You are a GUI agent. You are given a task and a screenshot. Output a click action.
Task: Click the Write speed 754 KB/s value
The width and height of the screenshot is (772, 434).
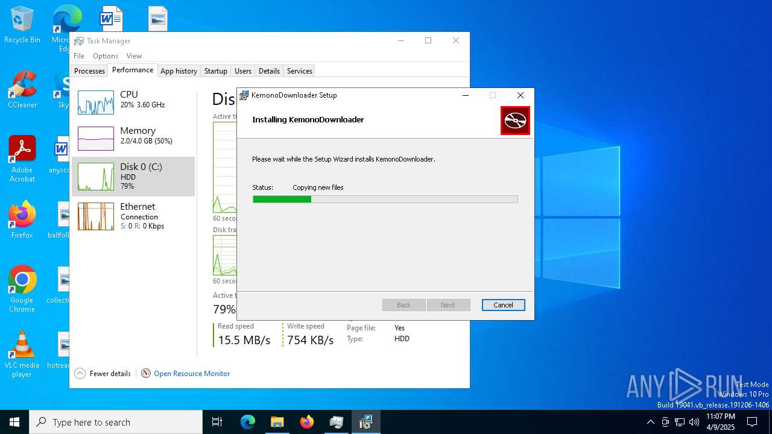tap(310, 340)
